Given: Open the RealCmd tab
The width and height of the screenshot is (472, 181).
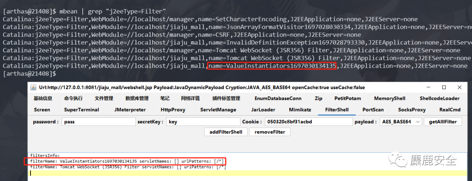Looking at the screenshot, I should tap(450, 110).
